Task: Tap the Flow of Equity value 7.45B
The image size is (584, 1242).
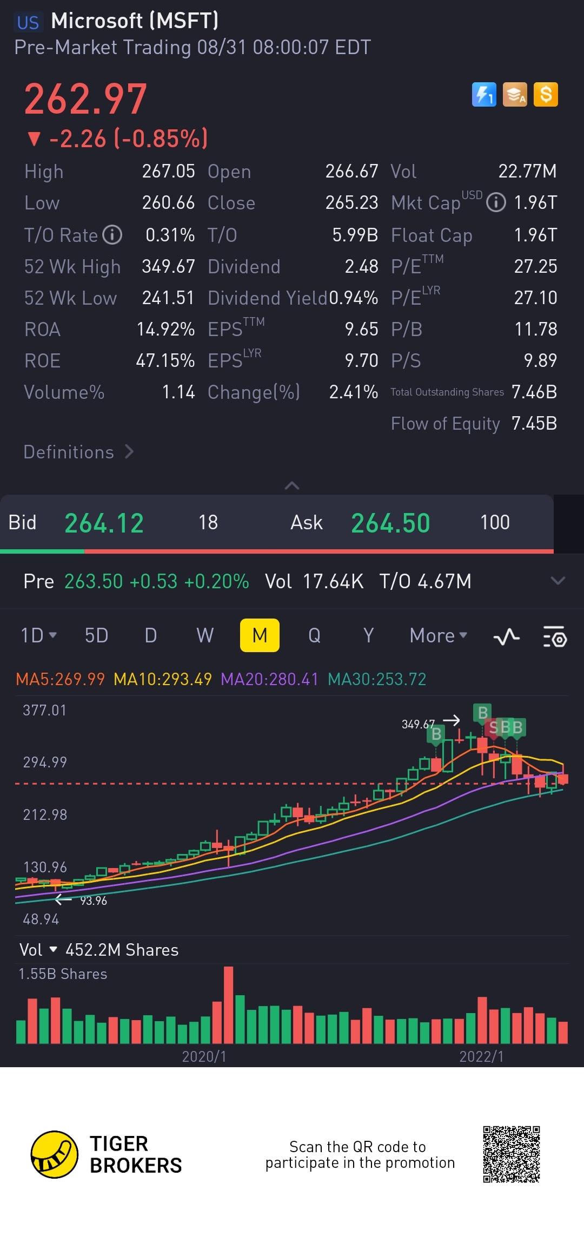Action: click(534, 423)
